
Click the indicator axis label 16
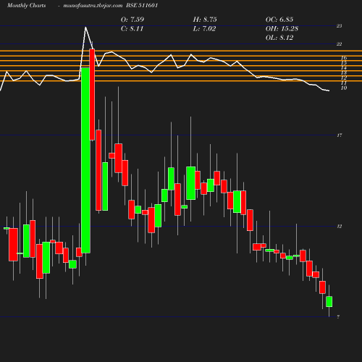[x=344, y=58]
